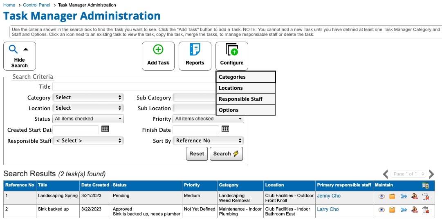The image size is (442, 224).
Task: Click the Title search field
Action: [134, 86]
